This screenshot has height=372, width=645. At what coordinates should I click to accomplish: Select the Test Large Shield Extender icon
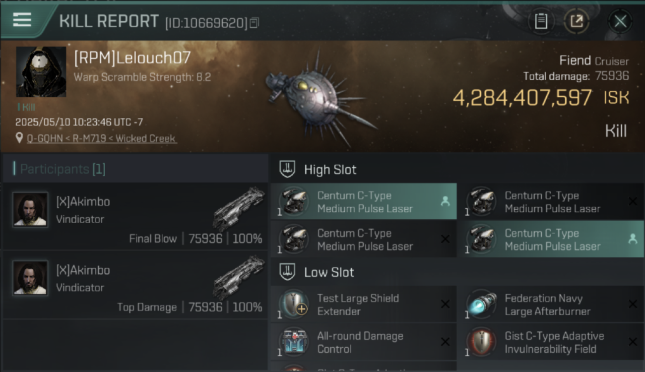point(294,304)
